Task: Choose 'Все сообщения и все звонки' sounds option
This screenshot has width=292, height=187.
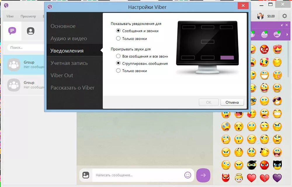Action: pyautogui.click(x=142, y=56)
